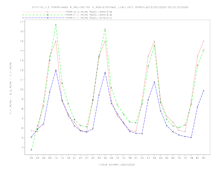Screen dimensions: 222x172
Task: Click green circle marker at hour 00 minimum
Action: point(31,150)
